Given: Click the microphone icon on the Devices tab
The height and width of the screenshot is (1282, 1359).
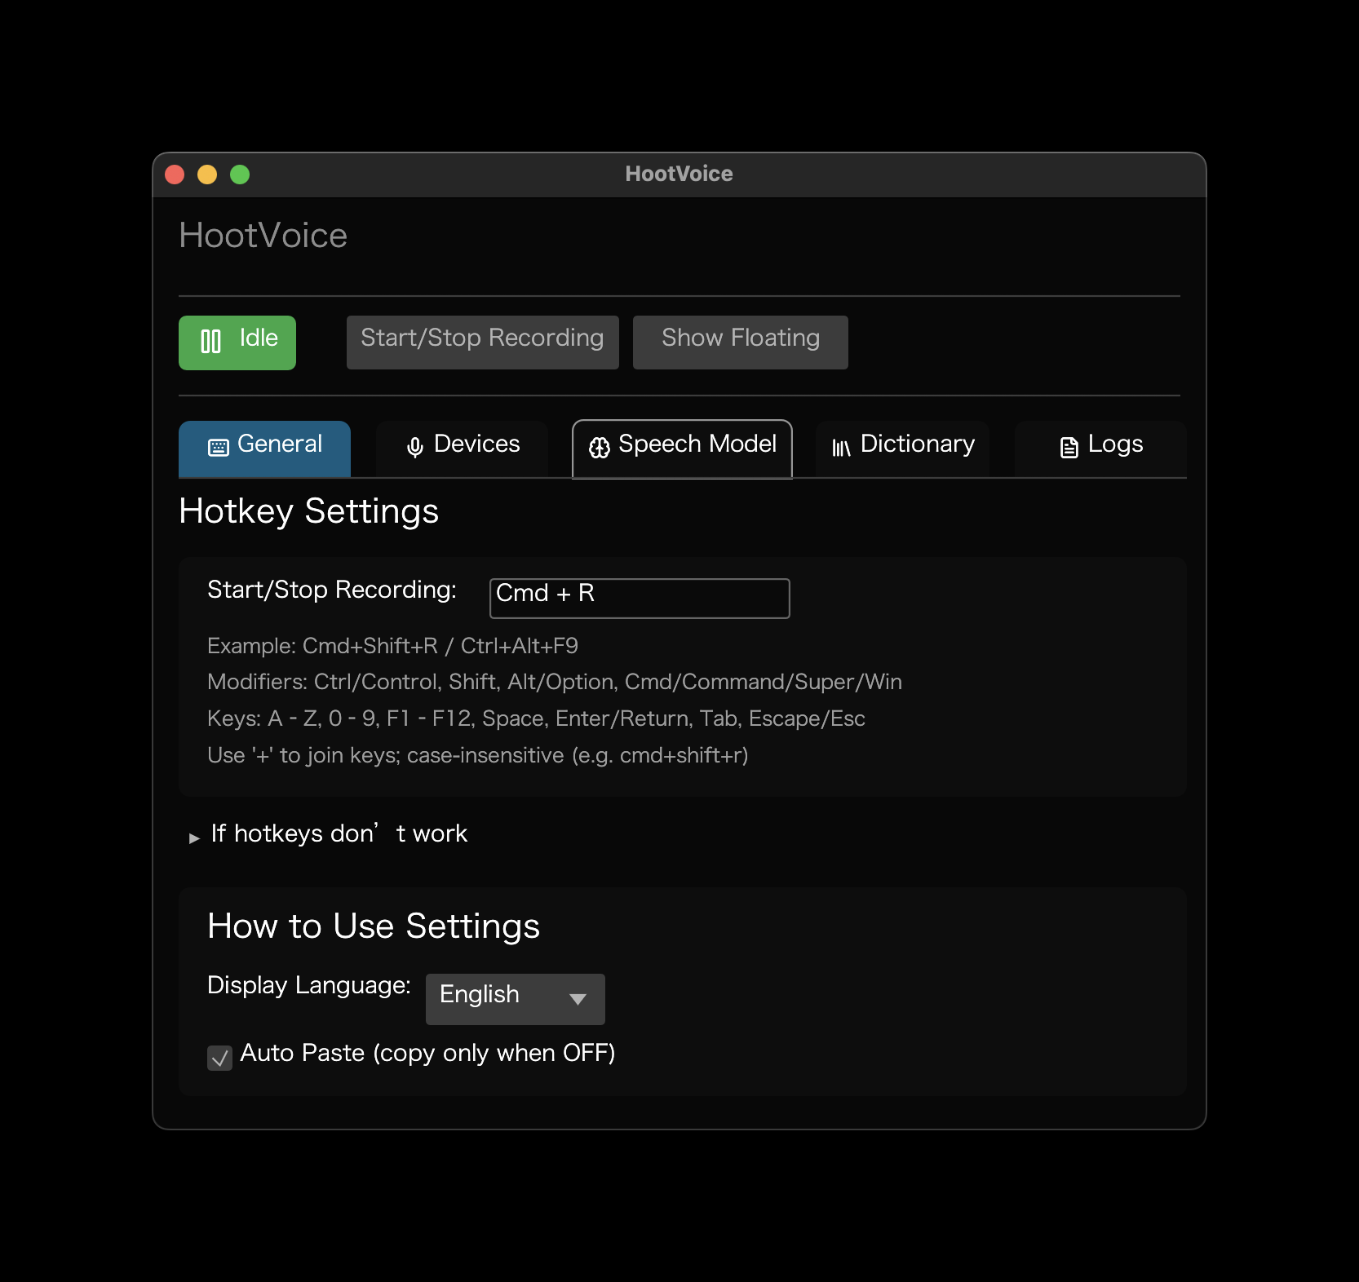Looking at the screenshot, I should (415, 447).
